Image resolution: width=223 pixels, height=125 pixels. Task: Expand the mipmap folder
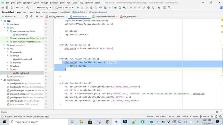click(x=7, y=62)
